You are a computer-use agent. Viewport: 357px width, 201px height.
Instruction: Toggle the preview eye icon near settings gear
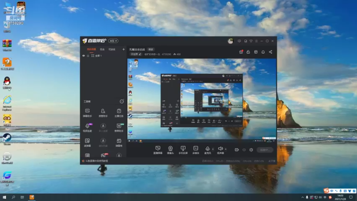(244, 150)
